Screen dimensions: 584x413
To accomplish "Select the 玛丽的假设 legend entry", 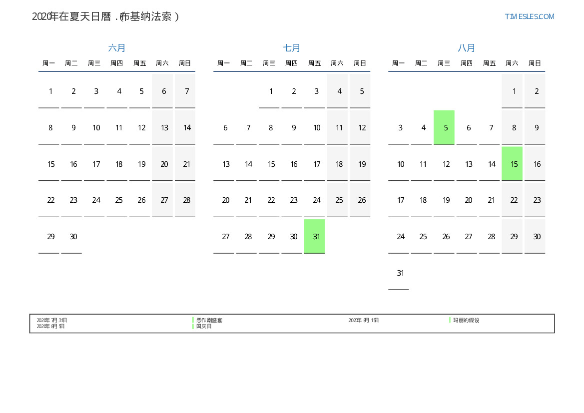I will (x=466, y=321).
